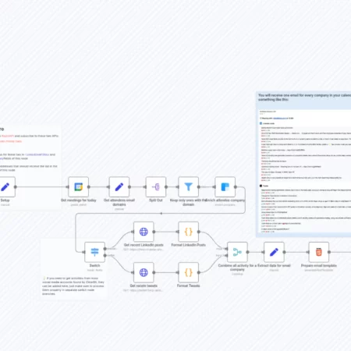Click the Setup node output connector

(x=16, y=187)
